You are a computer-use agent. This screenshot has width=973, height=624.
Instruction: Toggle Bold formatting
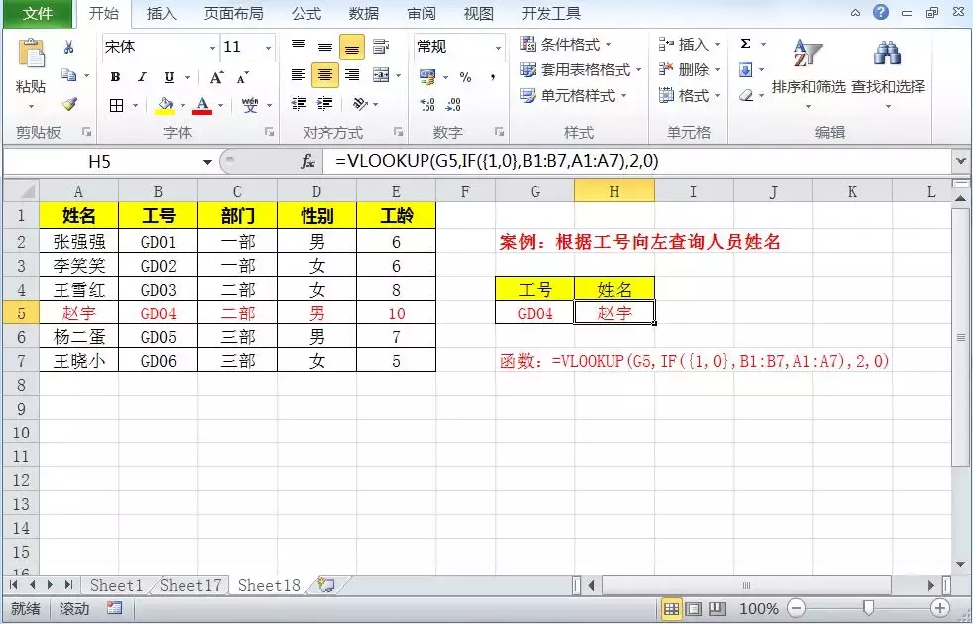(115, 77)
